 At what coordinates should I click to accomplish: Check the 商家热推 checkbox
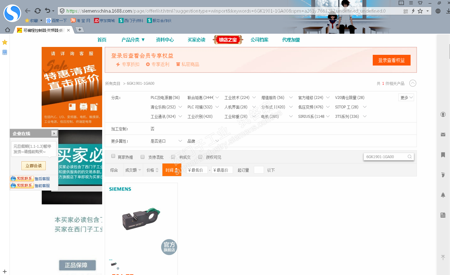point(113,156)
